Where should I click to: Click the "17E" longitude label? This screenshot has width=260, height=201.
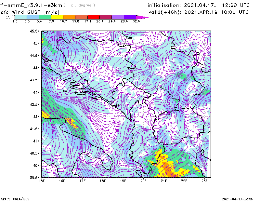[83, 181]
